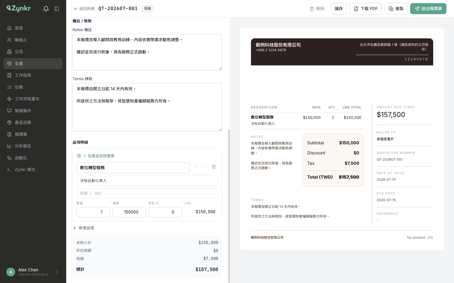Image resolution: width=454 pixels, height=283 pixels.
Task: Open 首頁 in the sidebar
Action: (x=33, y=28)
